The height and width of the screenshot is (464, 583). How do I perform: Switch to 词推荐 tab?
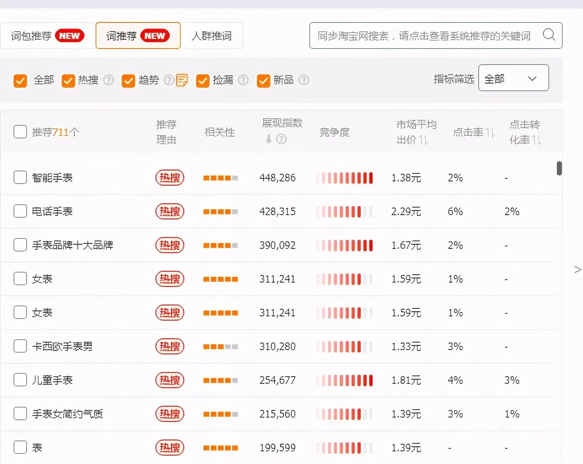pyautogui.click(x=138, y=36)
